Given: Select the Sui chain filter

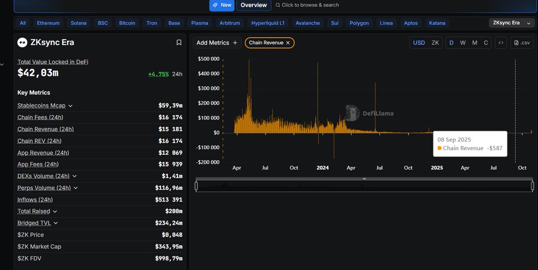Looking at the screenshot, I should coord(335,23).
